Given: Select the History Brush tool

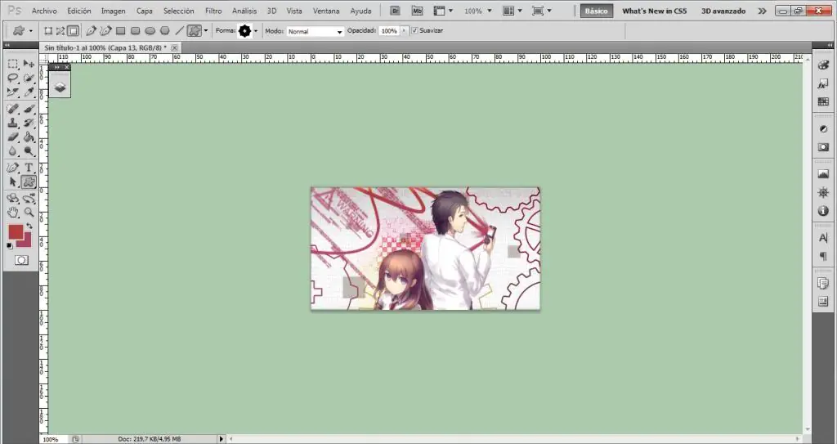Looking at the screenshot, I should pos(29,123).
